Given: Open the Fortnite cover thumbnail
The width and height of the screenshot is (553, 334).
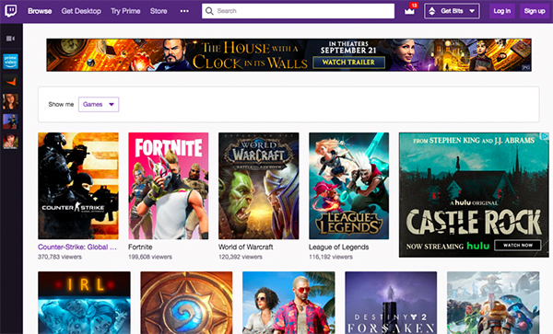Looking at the screenshot, I should pyautogui.click(x=169, y=186).
